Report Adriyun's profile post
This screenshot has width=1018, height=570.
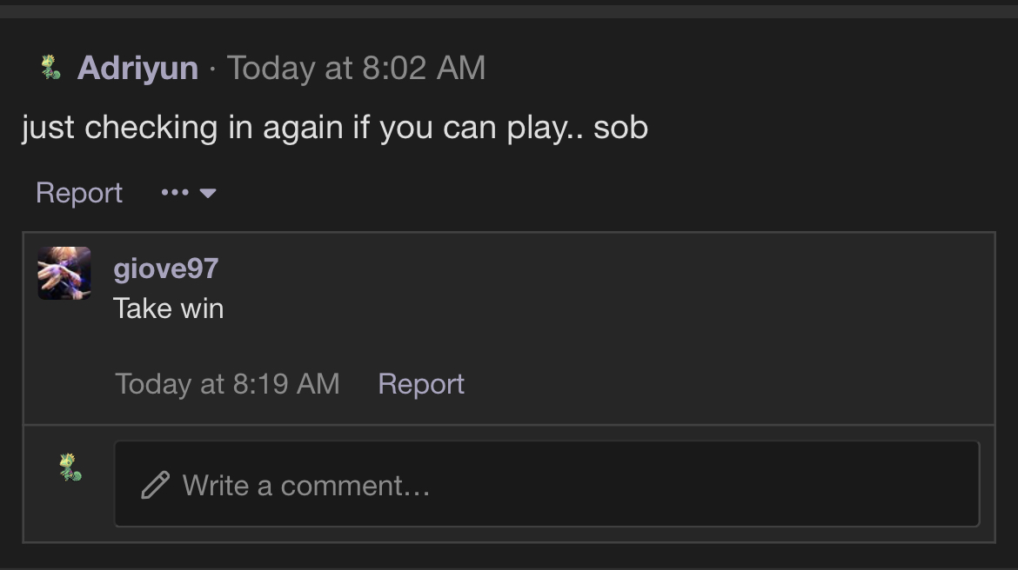point(79,193)
